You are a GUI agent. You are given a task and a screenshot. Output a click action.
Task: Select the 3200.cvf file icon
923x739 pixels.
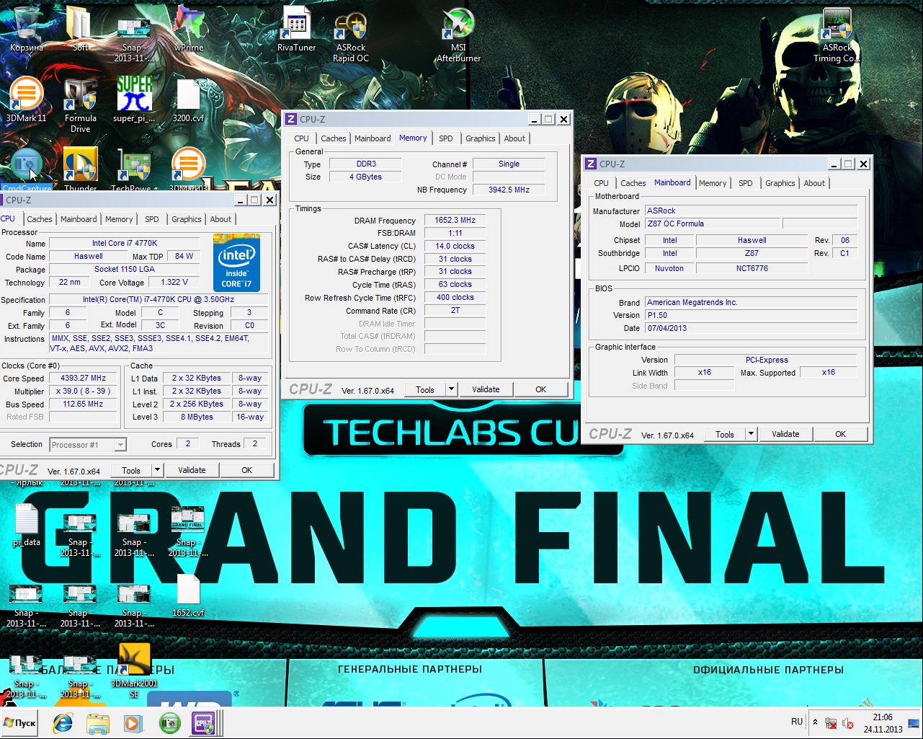tap(188, 99)
